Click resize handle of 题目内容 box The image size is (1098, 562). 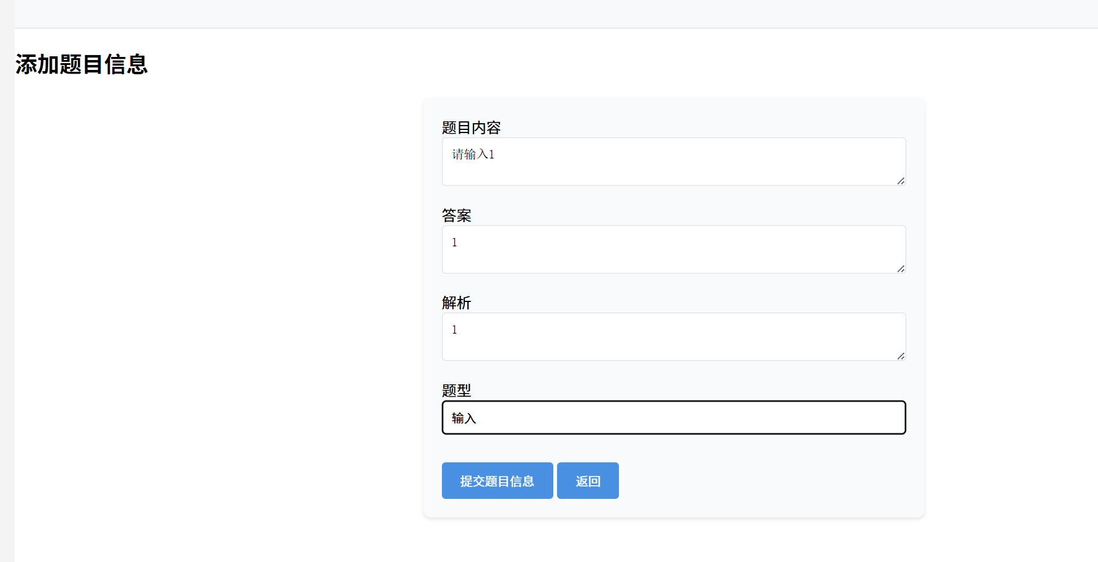click(901, 181)
